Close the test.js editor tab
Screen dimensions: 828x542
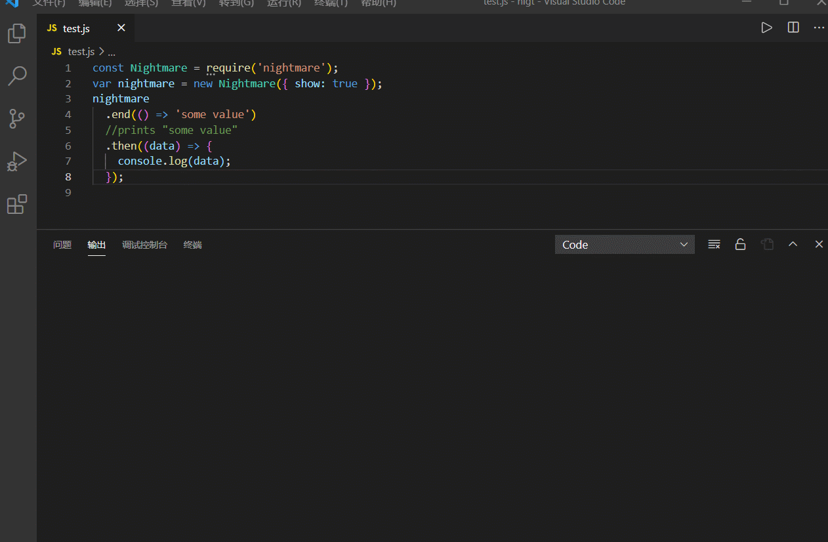pyautogui.click(x=121, y=28)
